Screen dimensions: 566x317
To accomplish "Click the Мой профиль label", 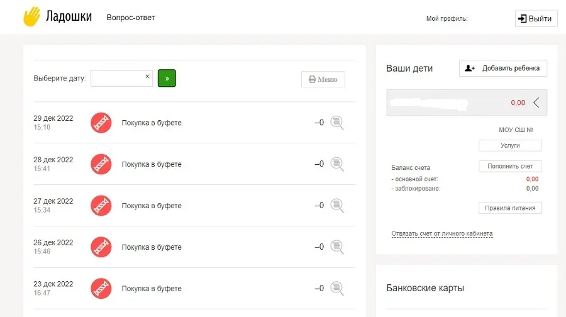I will click(447, 18).
